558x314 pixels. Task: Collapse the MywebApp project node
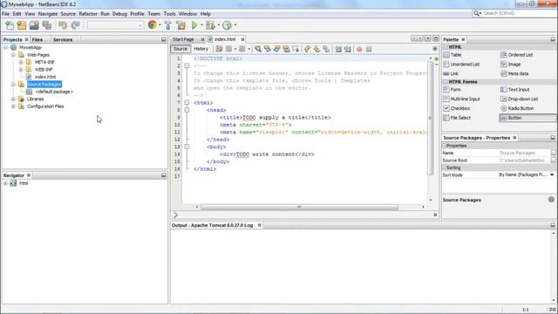pos(5,47)
